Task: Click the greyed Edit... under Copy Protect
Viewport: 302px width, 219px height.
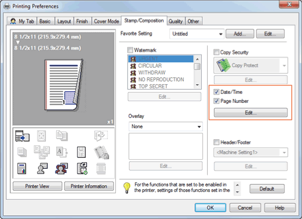Action: tap(251, 80)
